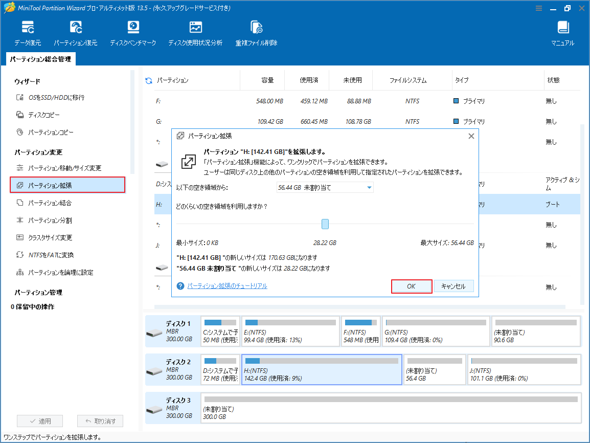Screen dimensions: 590x443
Task: Refresh the partition list
Action: point(150,80)
